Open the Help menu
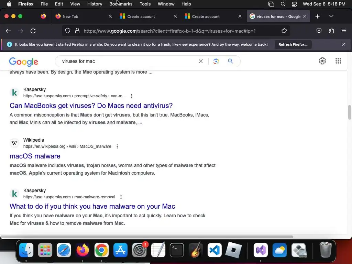This screenshot has height=264, width=352. tap(186, 4)
